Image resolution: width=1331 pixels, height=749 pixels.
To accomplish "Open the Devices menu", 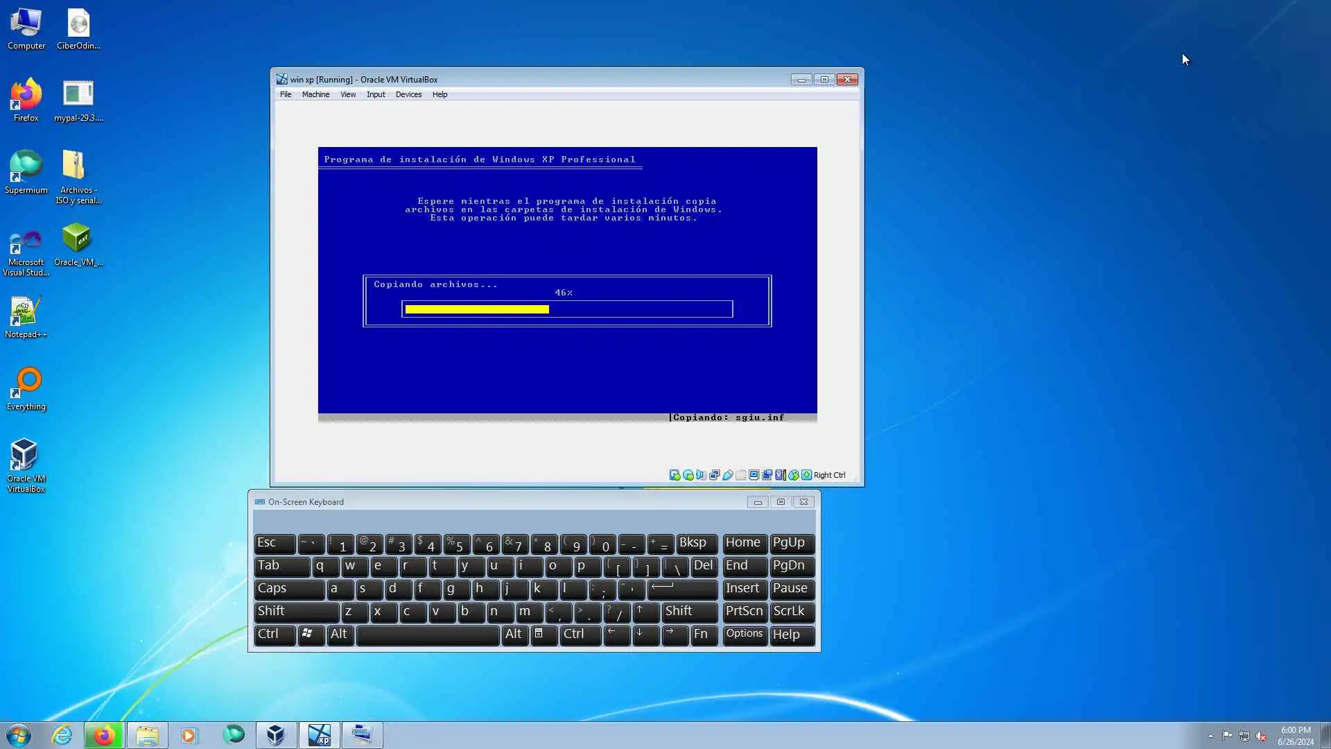I will tap(408, 95).
